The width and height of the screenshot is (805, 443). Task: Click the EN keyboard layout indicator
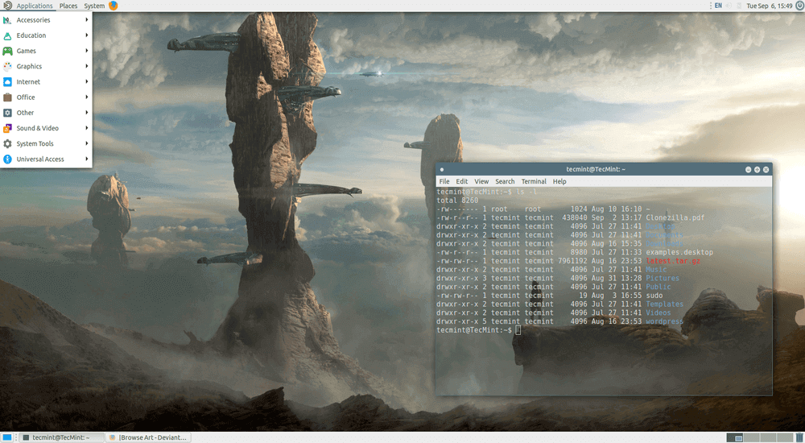[718, 6]
